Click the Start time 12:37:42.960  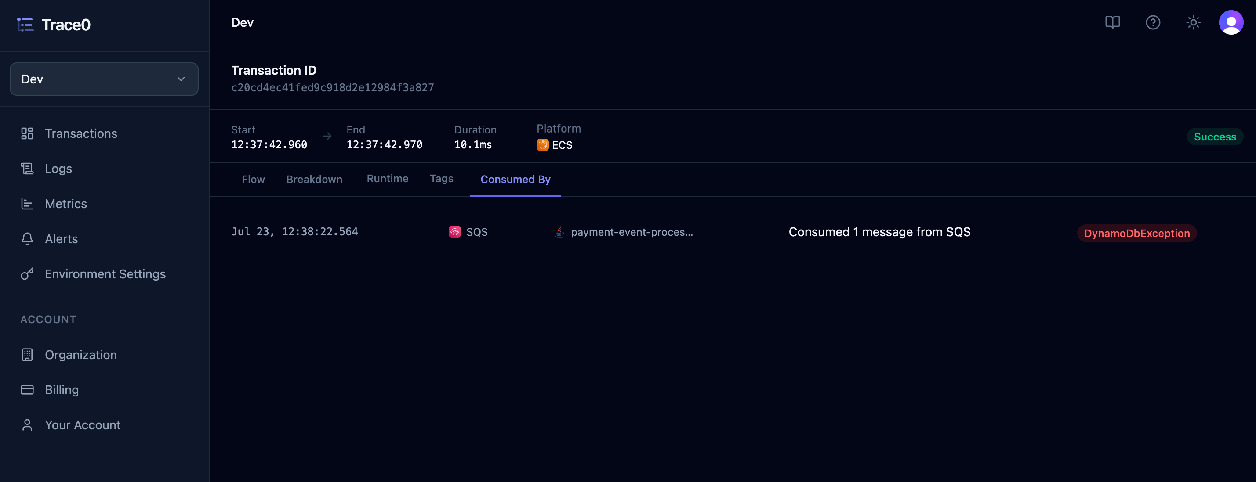pos(269,145)
